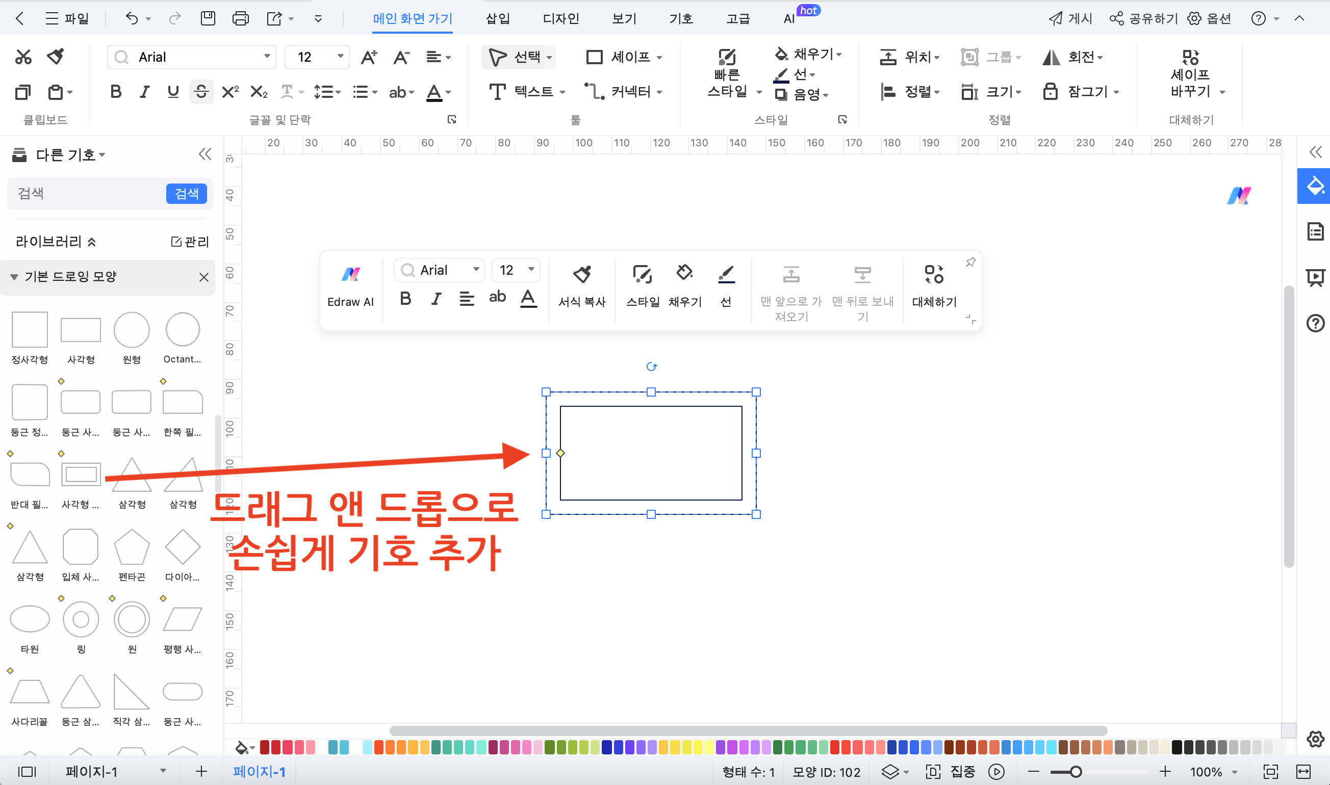1330x785 pixels.
Task: Click 옵션 options button
Action: [x=1209, y=19]
